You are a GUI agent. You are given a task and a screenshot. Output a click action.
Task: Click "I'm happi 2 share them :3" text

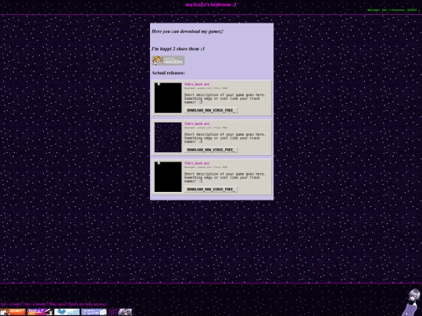point(178,49)
